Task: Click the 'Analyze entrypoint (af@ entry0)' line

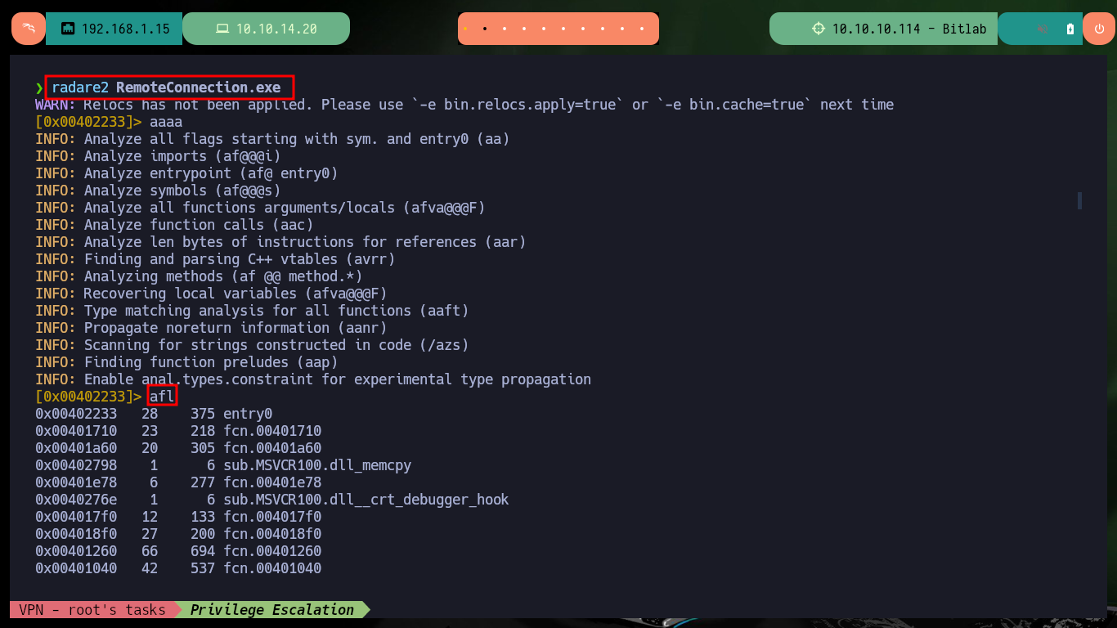Action: 186,173
